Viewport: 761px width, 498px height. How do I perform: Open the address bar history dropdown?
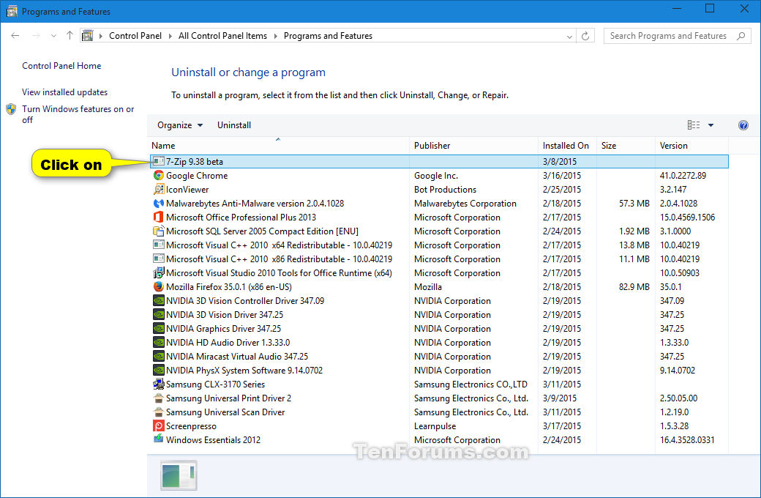click(x=569, y=36)
